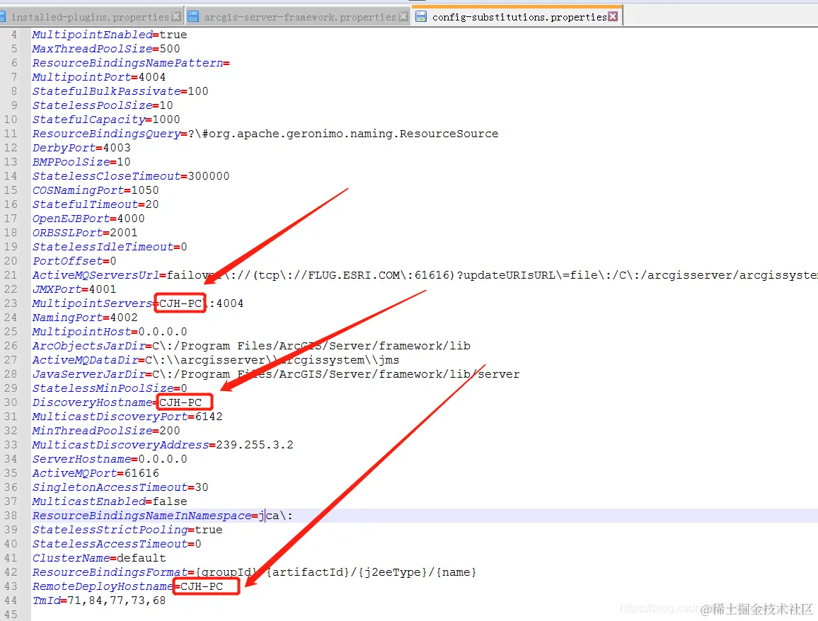Click the StatefulCapacity value 1000

point(166,120)
